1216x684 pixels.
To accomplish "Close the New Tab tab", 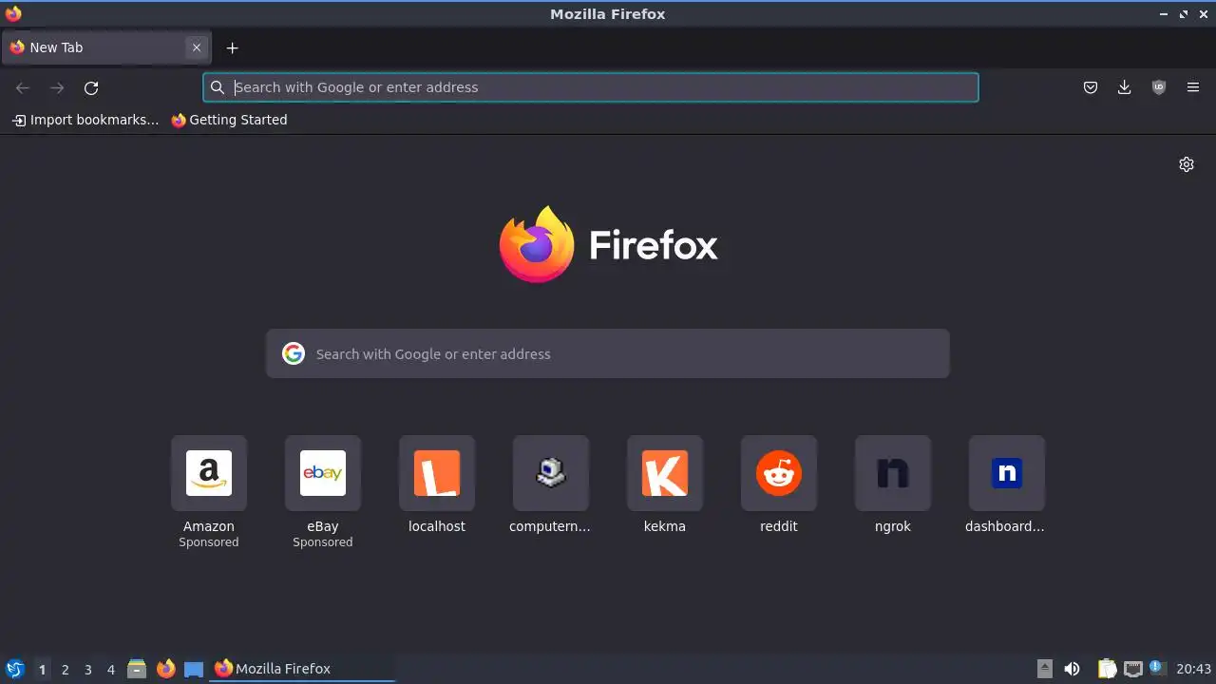I will click(197, 47).
